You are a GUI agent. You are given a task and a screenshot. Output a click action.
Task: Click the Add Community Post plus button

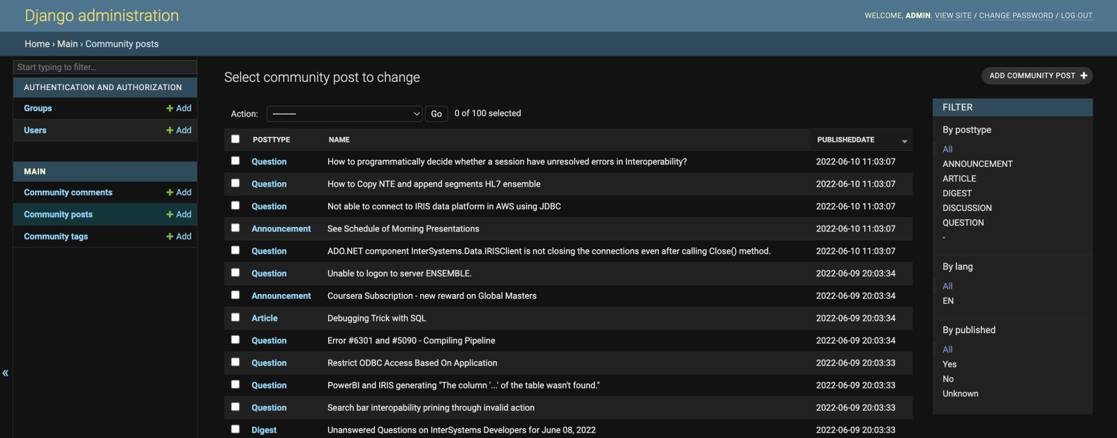[x=1083, y=75]
